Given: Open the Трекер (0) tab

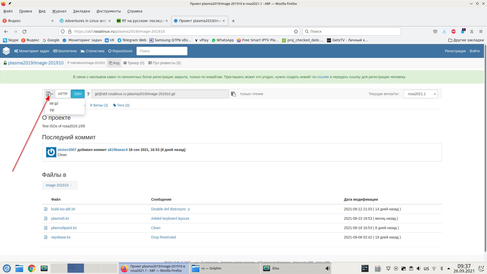Looking at the screenshot, I should click(x=134, y=63).
